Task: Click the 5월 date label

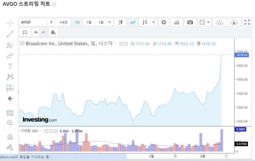Action: tap(152, 156)
